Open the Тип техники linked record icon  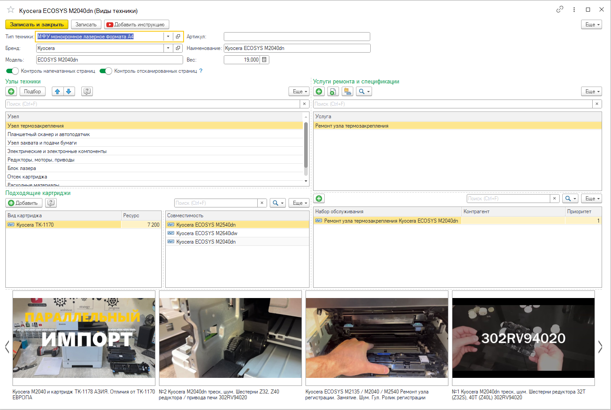pyautogui.click(x=178, y=37)
